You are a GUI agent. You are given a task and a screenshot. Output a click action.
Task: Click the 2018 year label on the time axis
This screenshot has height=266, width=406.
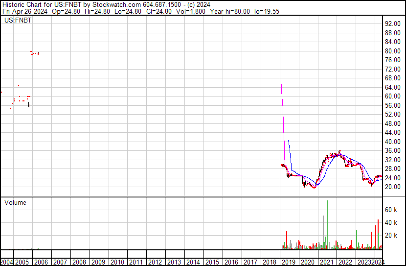tap(270, 262)
